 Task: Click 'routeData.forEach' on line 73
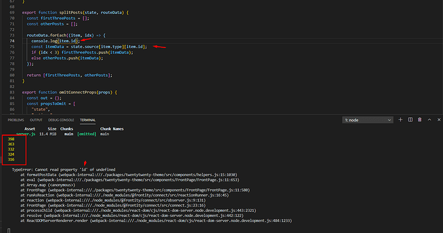(x=46, y=35)
